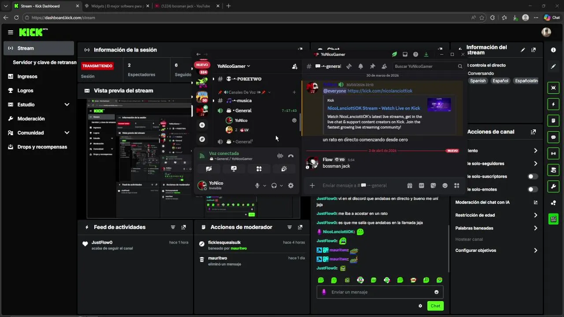This screenshot has height=317, width=564.
Task: Collapse Canales De Voz category
Action: click(x=245, y=92)
